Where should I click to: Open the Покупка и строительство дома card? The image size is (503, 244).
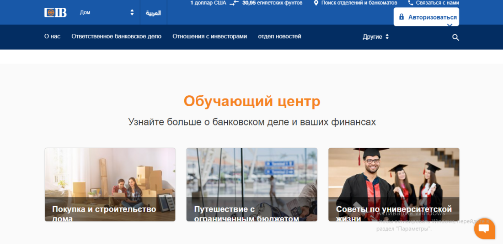tap(110, 184)
